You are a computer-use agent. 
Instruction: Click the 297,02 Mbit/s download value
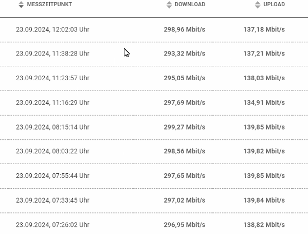click(185, 201)
